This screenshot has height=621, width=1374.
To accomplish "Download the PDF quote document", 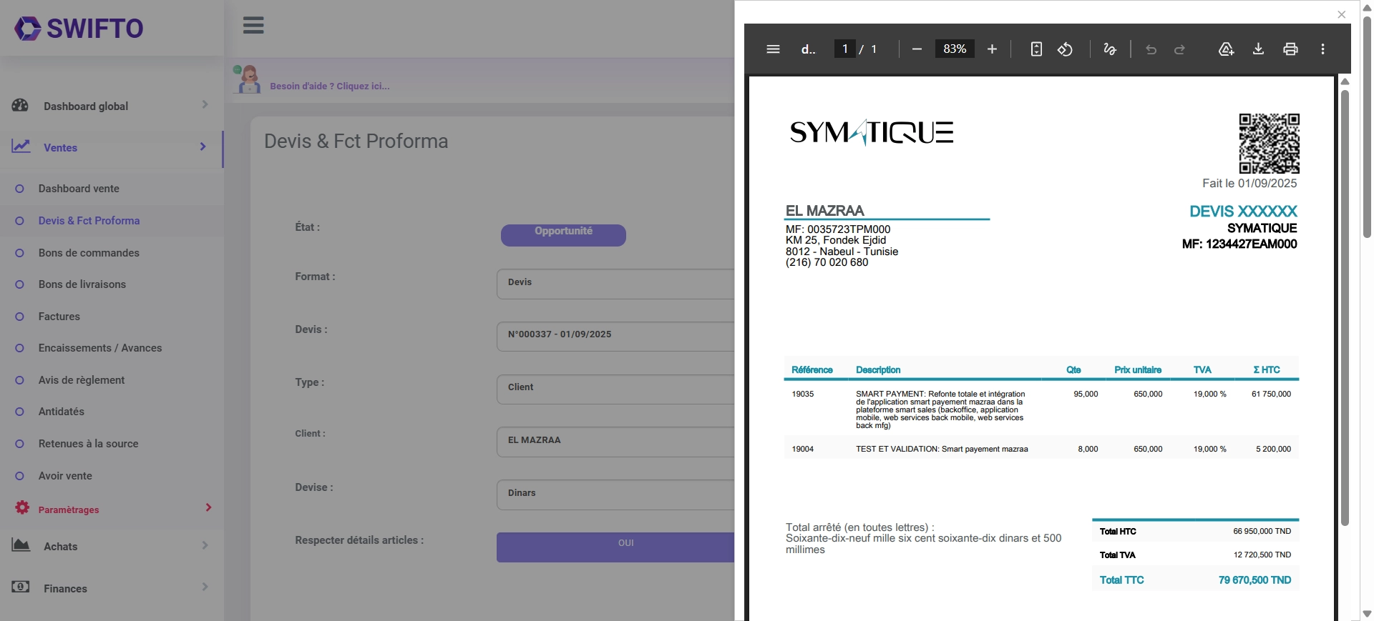I will [x=1258, y=49].
